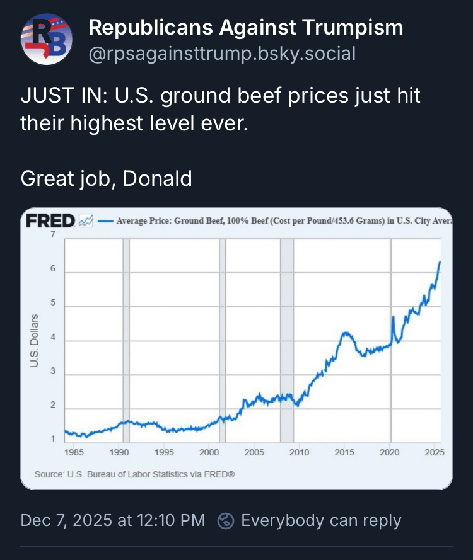Click the Dec 7, 2025 timestamp
473x560 pixels.
pos(113,520)
